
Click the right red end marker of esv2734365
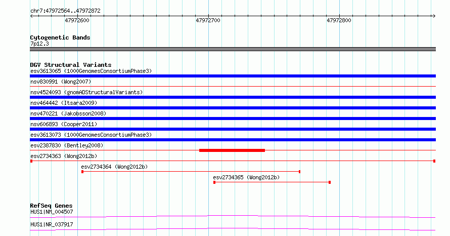pos(330,182)
